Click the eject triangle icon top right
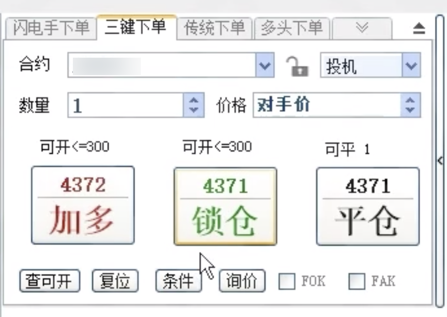This screenshot has height=317, width=447. (418, 28)
